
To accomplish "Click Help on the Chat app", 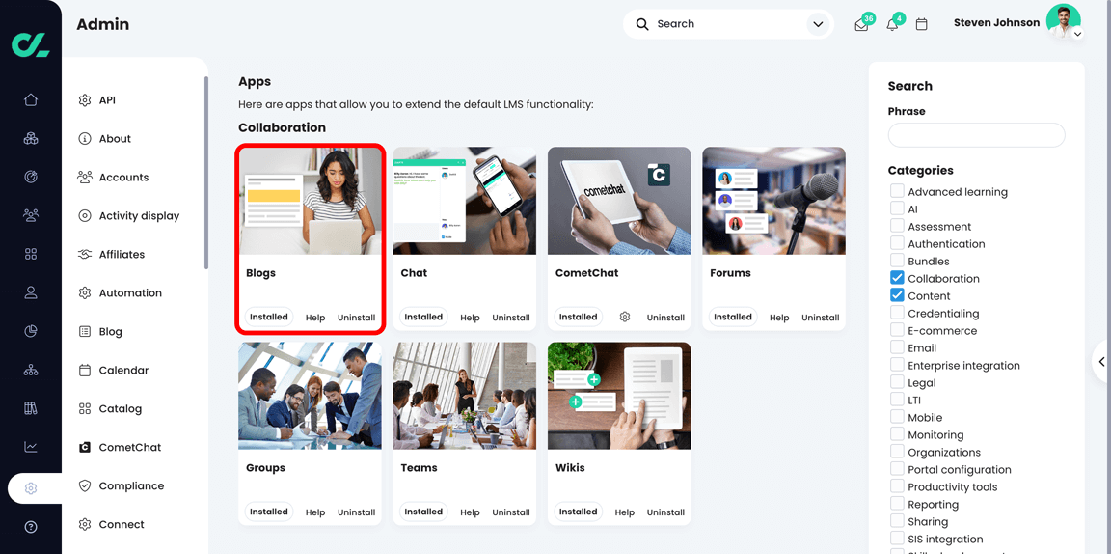I will pyautogui.click(x=470, y=318).
